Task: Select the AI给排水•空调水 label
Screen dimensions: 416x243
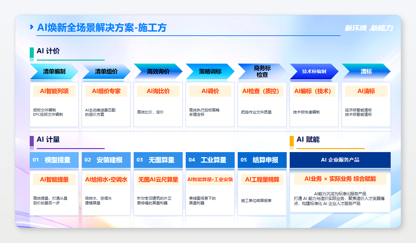Action: coord(106,180)
